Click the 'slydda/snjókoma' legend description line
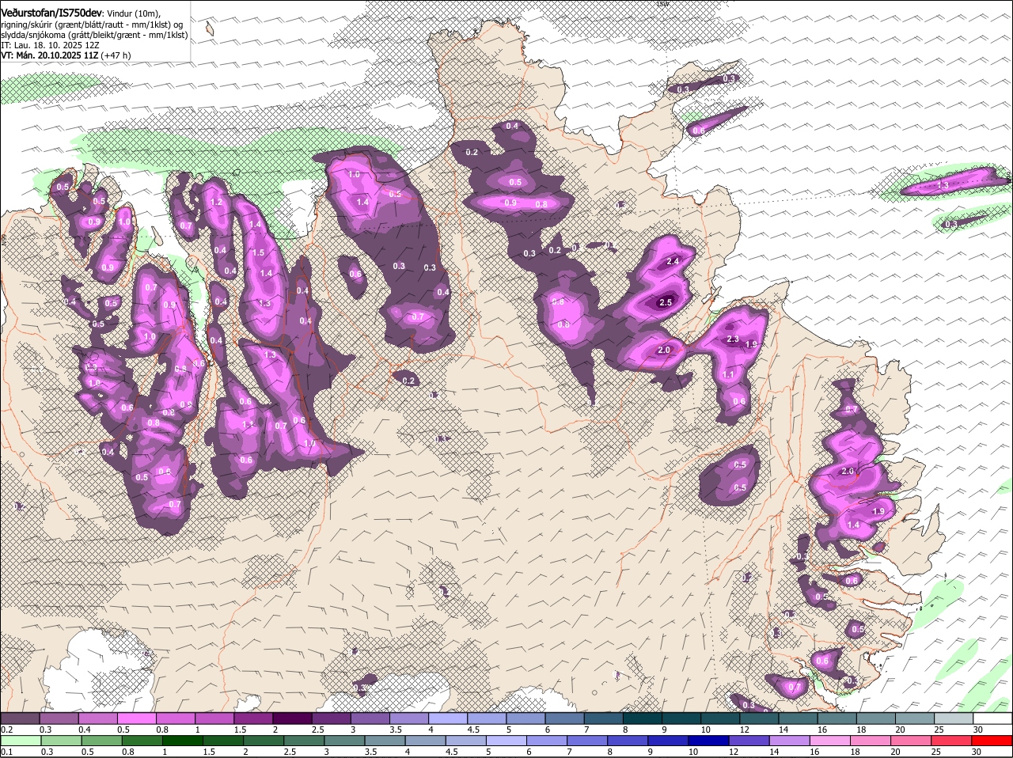 95,35
